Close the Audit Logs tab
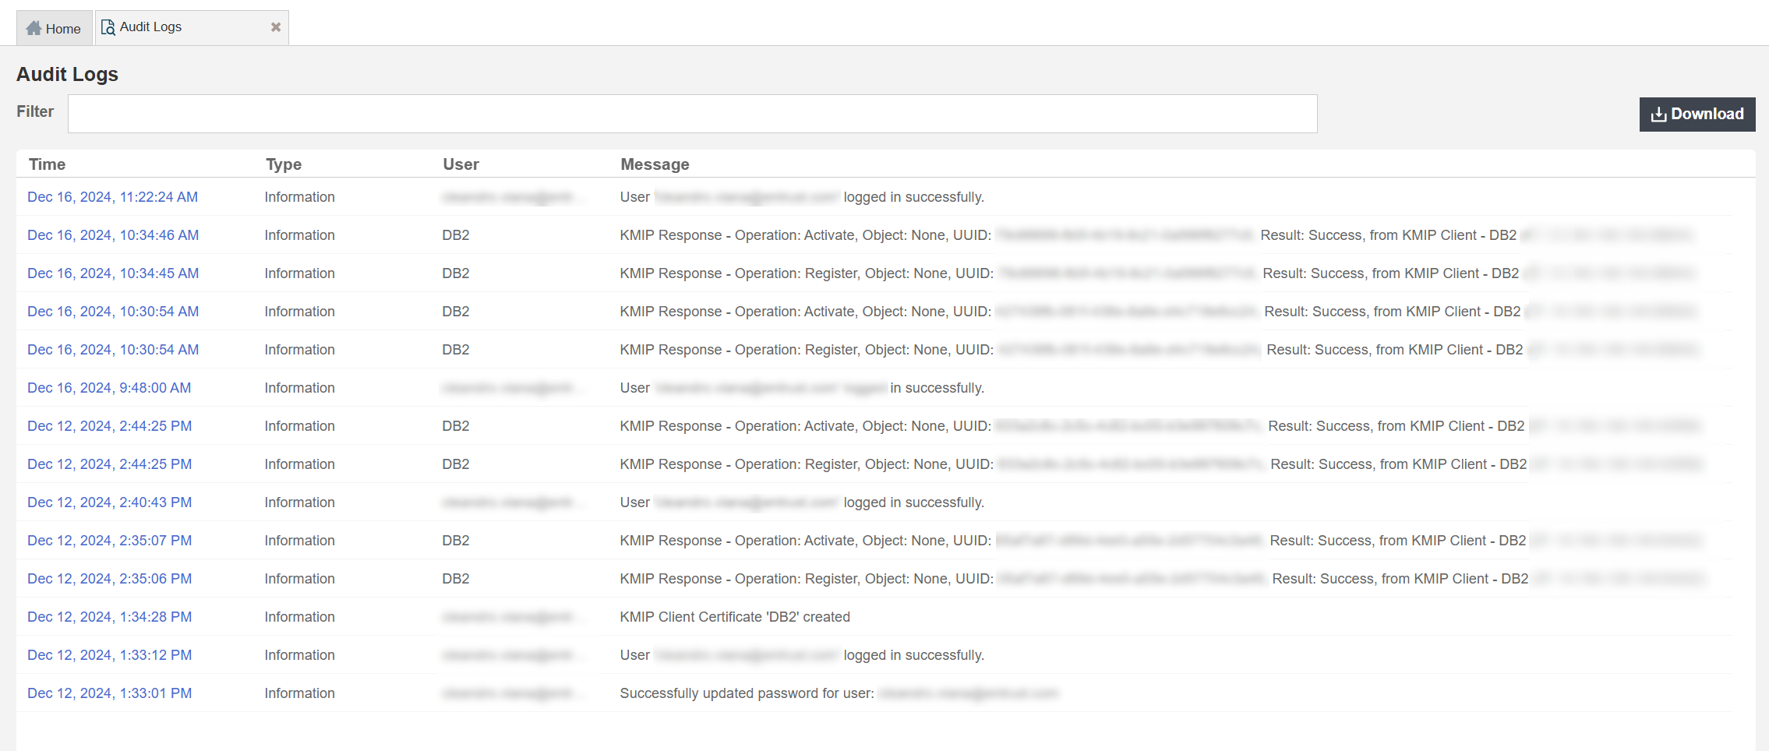Viewport: 1769px width, 751px height. [x=275, y=27]
